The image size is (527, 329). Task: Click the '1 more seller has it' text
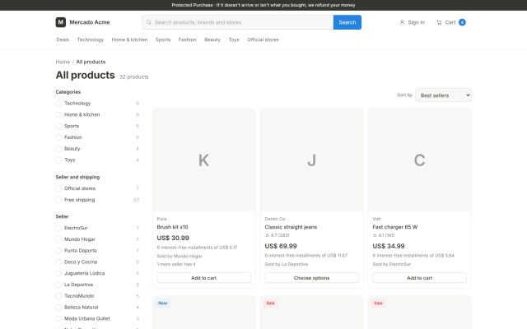176,264
